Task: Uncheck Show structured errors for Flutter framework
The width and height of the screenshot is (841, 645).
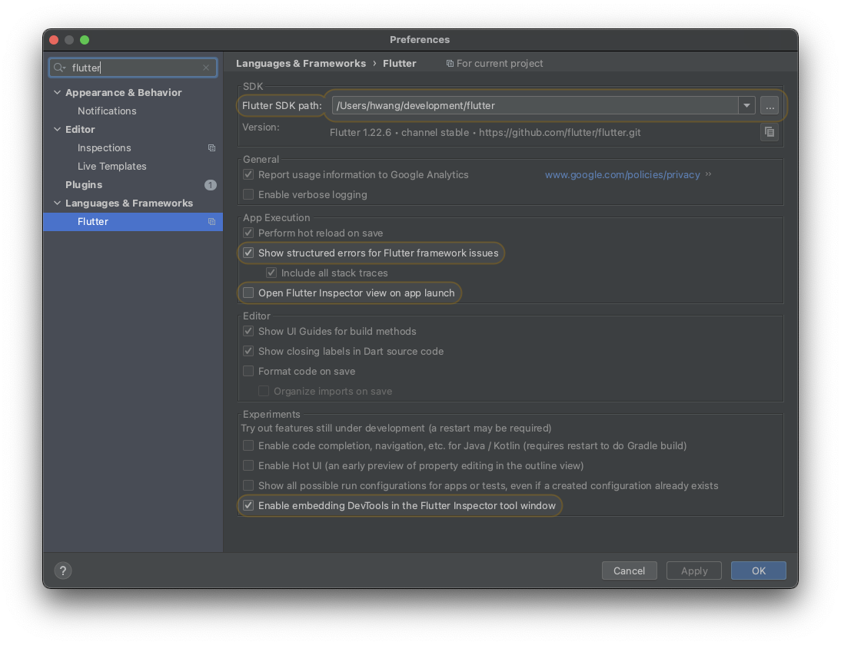Action: pyautogui.click(x=248, y=253)
